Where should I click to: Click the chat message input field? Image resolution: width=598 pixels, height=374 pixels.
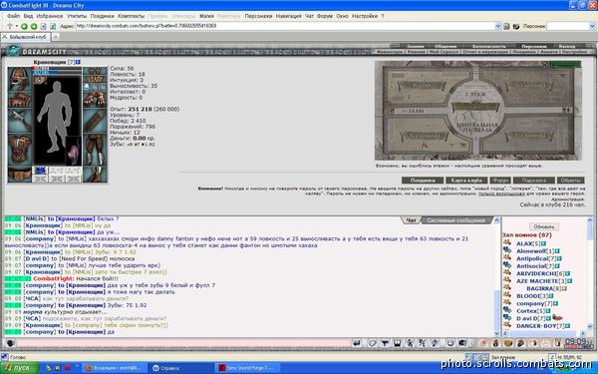(x=182, y=343)
